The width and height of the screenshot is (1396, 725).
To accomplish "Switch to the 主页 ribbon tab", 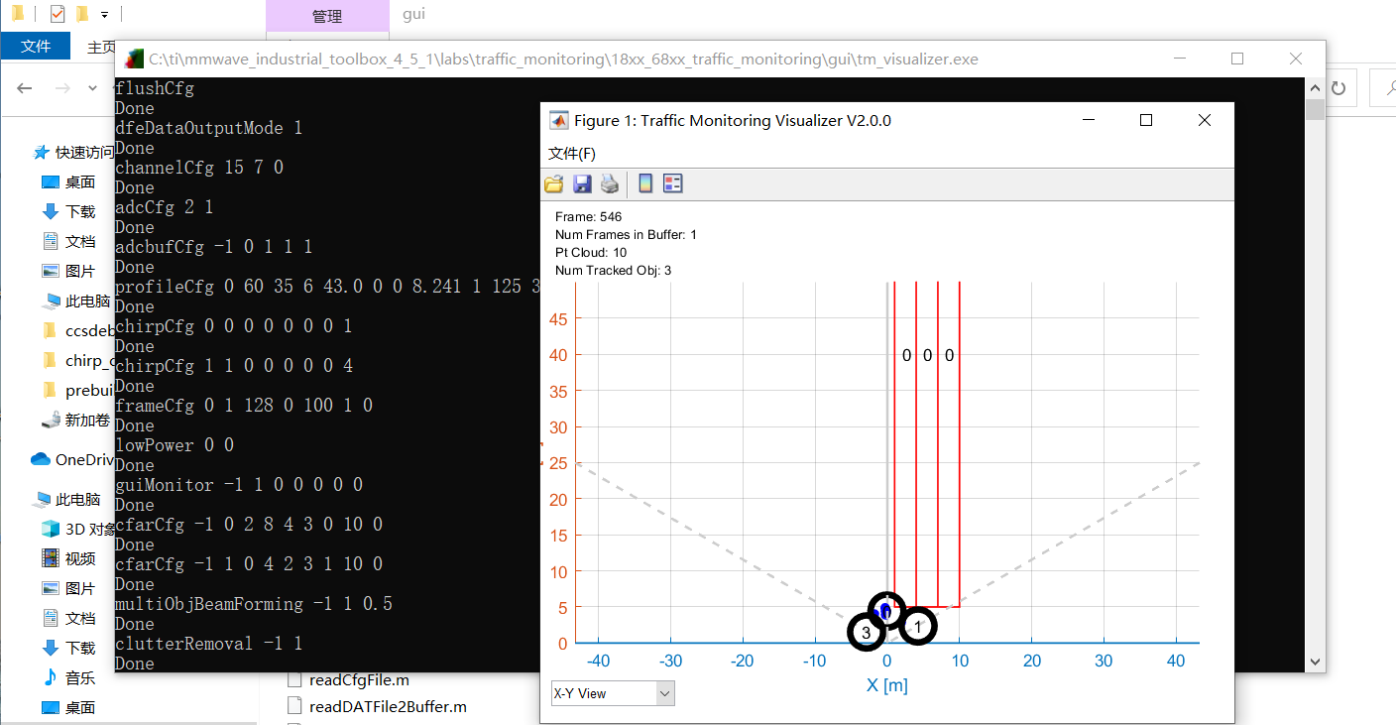I will (x=99, y=47).
